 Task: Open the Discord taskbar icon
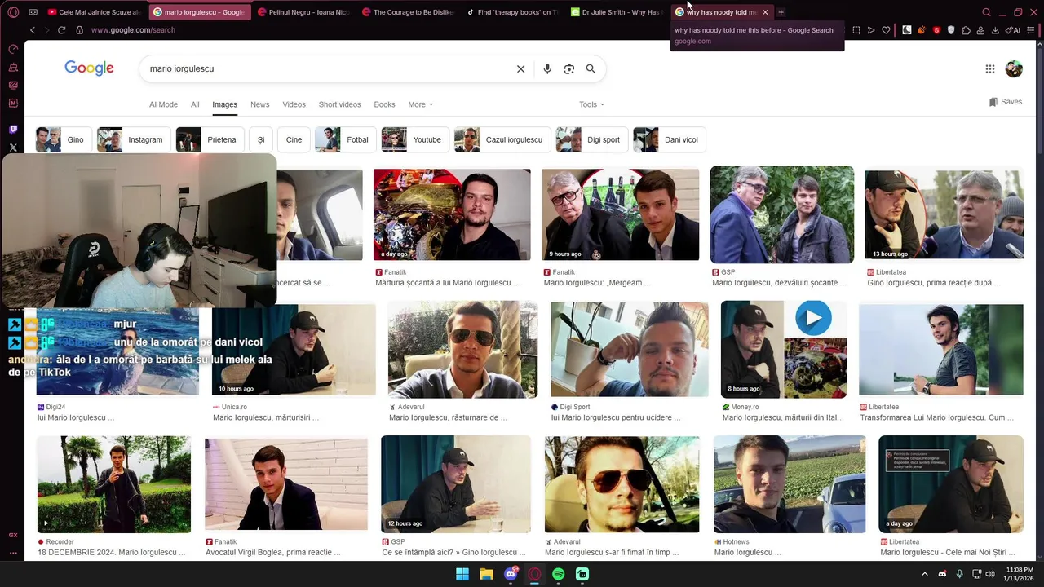pos(511,574)
